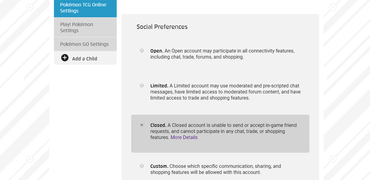Open Pokémon TCG Online Settings section

point(85,8)
